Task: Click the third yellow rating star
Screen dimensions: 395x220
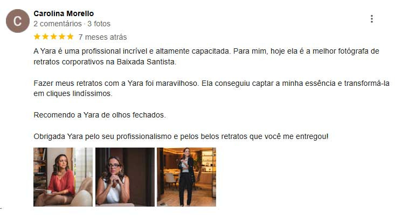Action: (x=54, y=36)
